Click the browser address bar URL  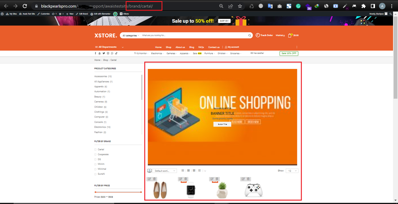(97, 6)
